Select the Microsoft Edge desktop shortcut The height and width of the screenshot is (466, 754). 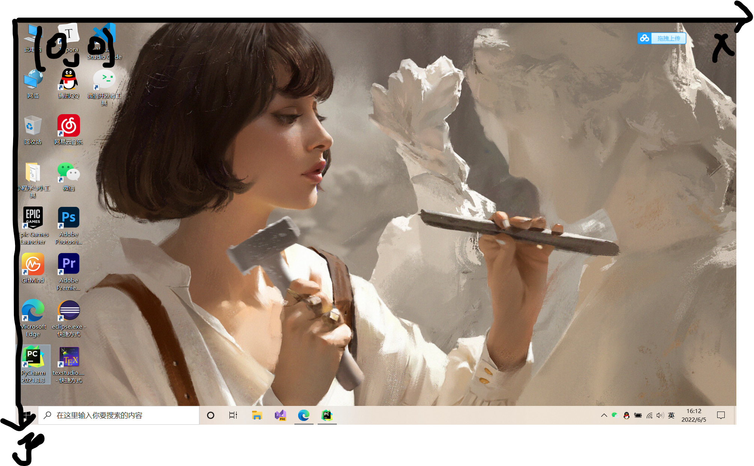coord(33,318)
